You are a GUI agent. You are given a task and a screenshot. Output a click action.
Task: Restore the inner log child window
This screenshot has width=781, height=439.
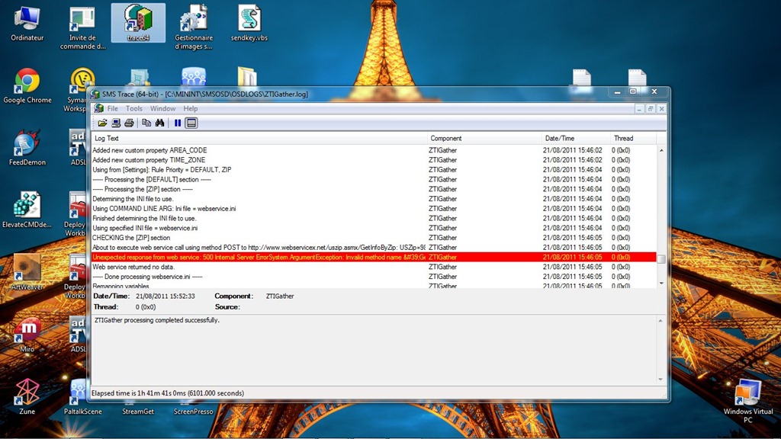(x=651, y=108)
